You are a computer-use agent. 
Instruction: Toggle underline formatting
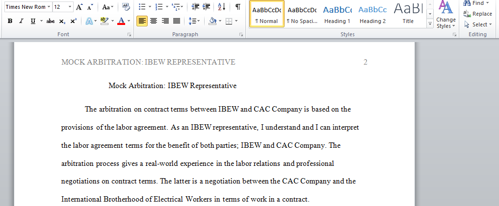(x=33, y=21)
